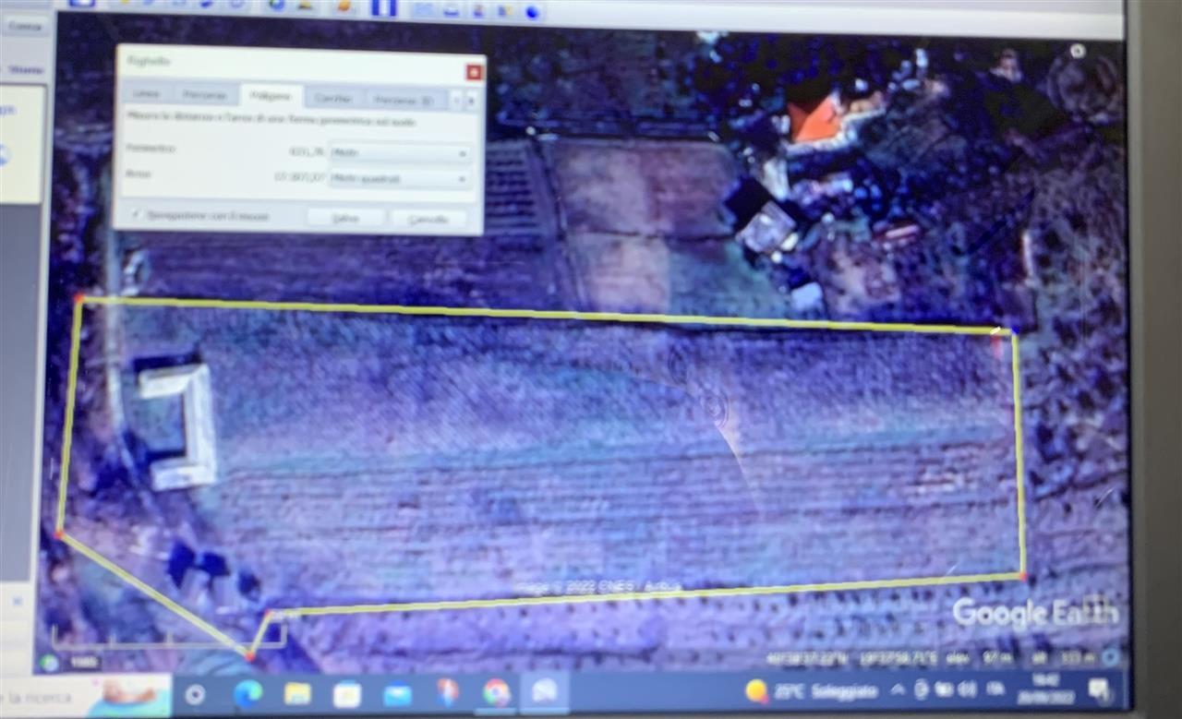Open Microsoft Edge from the taskbar

coord(247,693)
